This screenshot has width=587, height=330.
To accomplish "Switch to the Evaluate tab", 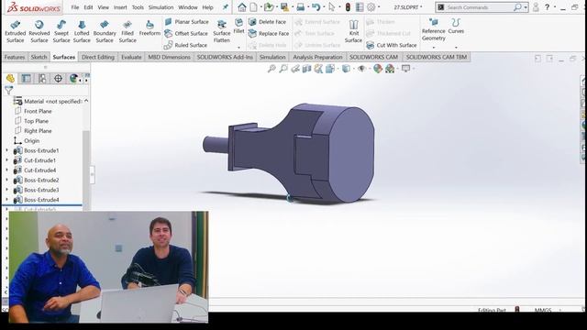I will (x=131, y=57).
